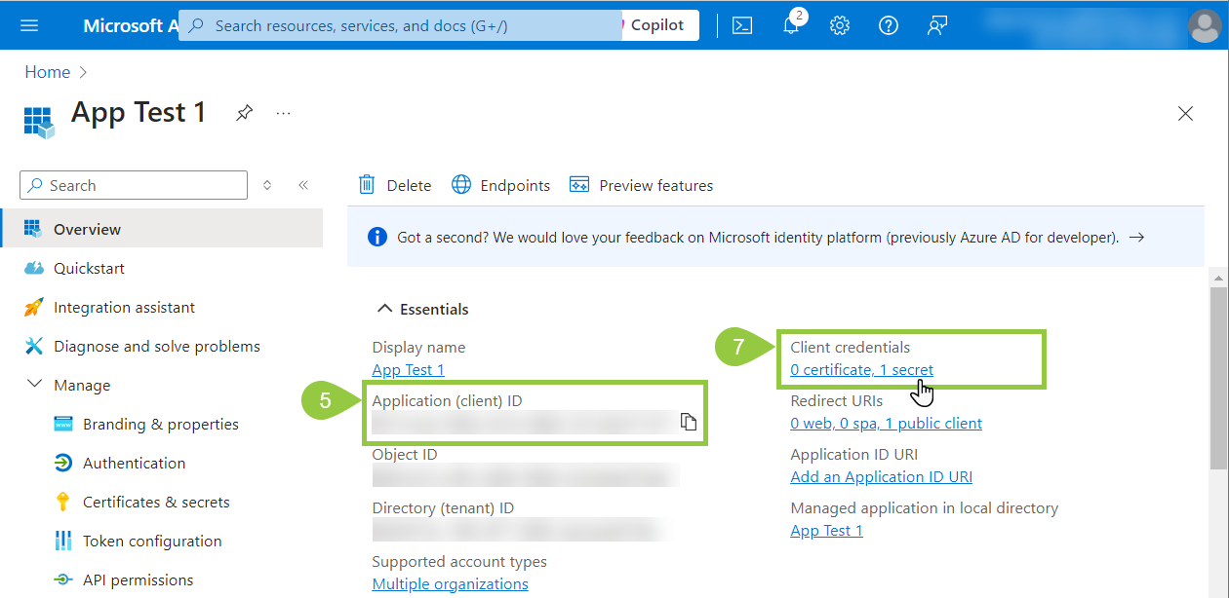Click the Home breadcrumb link
Image resolution: width=1229 pixels, height=598 pixels.
[x=48, y=72]
